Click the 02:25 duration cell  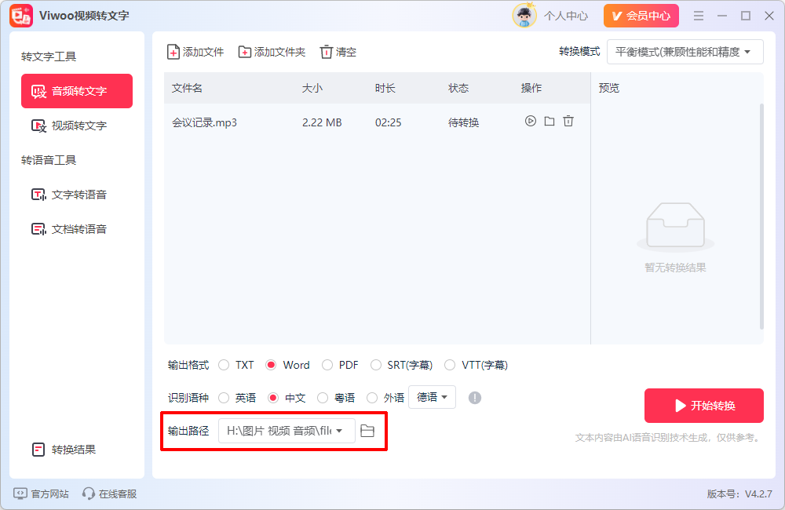pyautogui.click(x=388, y=122)
